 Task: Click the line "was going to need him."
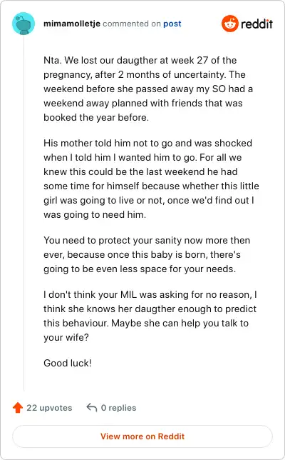point(95,214)
